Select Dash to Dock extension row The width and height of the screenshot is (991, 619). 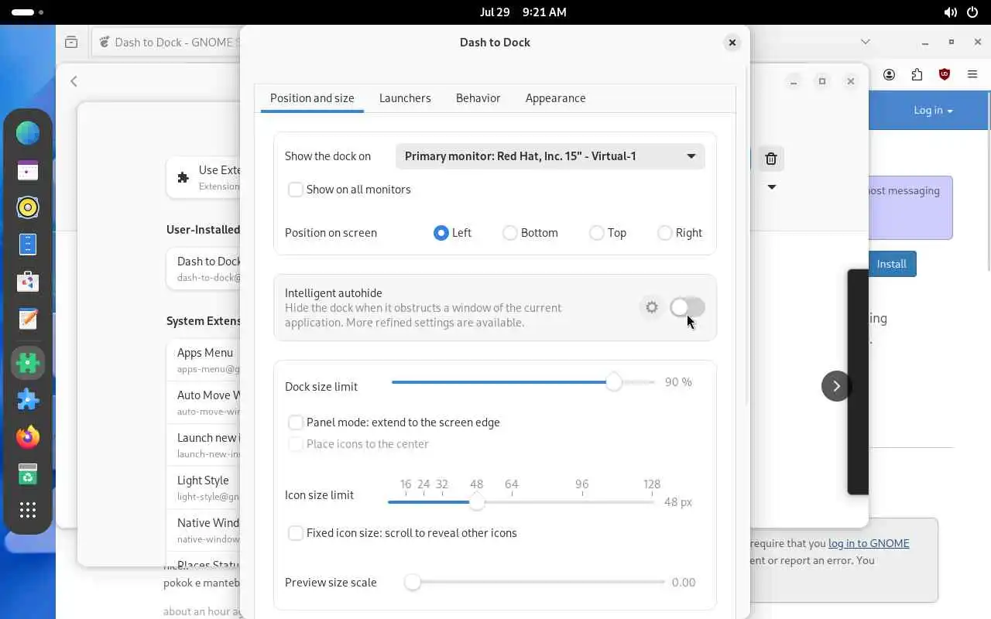(x=204, y=268)
